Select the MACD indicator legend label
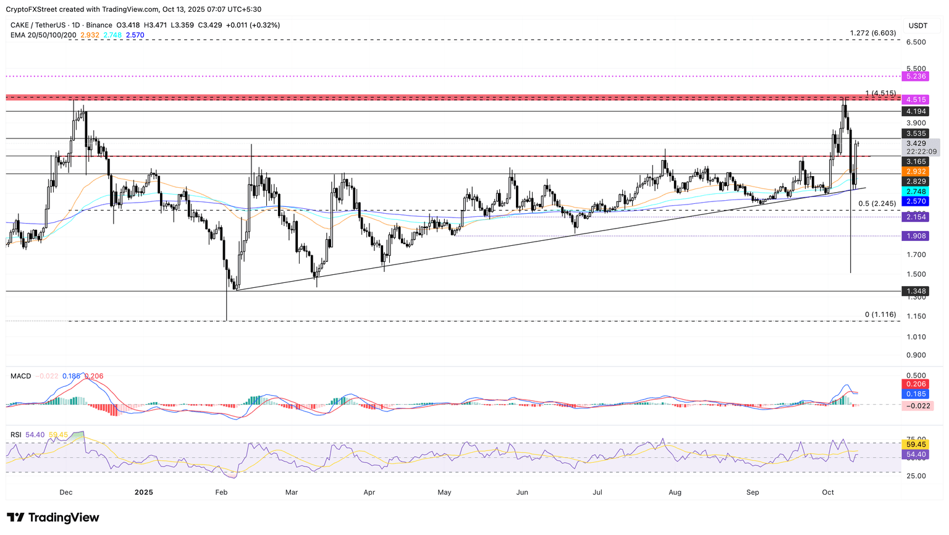This screenshot has height=535, width=949. (x=20, y=376)
